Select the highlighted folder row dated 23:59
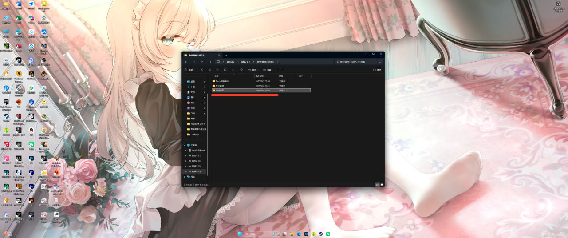This screenshot has width=568, height=238. pyautogui.click(x=261, y=90)
